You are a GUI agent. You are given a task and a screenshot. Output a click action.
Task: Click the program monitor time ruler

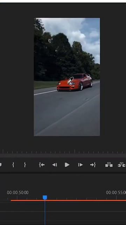(63, 152)
